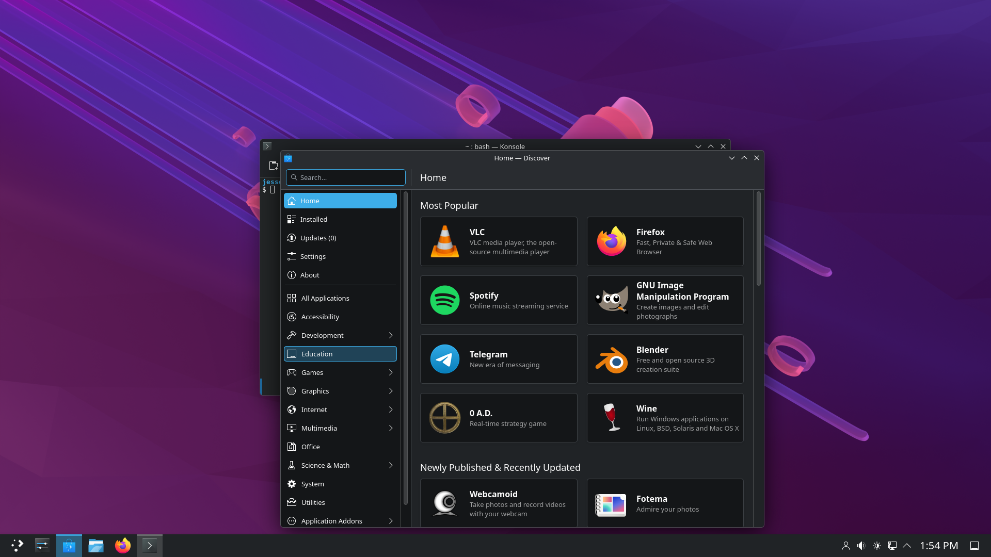The image size is (991, 557).
Task: Open Discover Settings from the sidebar
Action: pos(340,256)
